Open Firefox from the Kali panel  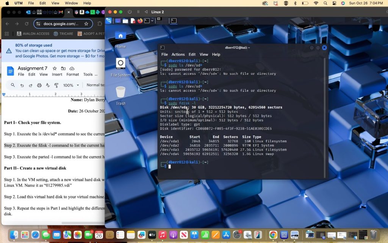point(140,21)
